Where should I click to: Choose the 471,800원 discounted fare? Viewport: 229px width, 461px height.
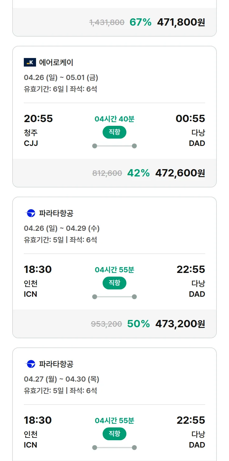[181, 22]
